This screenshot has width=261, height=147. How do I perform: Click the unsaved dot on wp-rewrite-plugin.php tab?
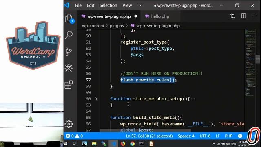[x=136, y=16]
